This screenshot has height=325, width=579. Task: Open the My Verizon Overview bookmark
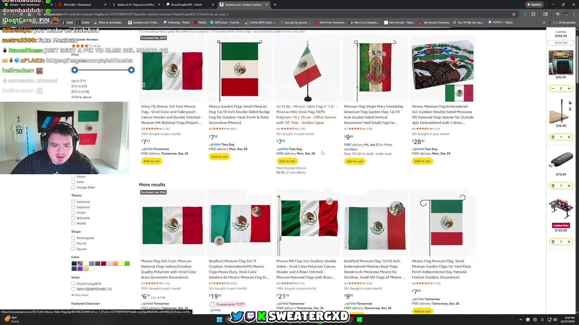click(434, 22)
